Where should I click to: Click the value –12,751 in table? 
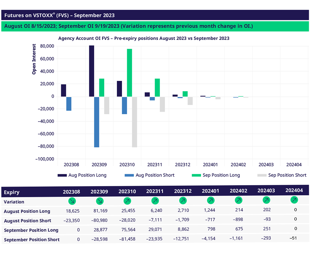click(x=181, y=239)
